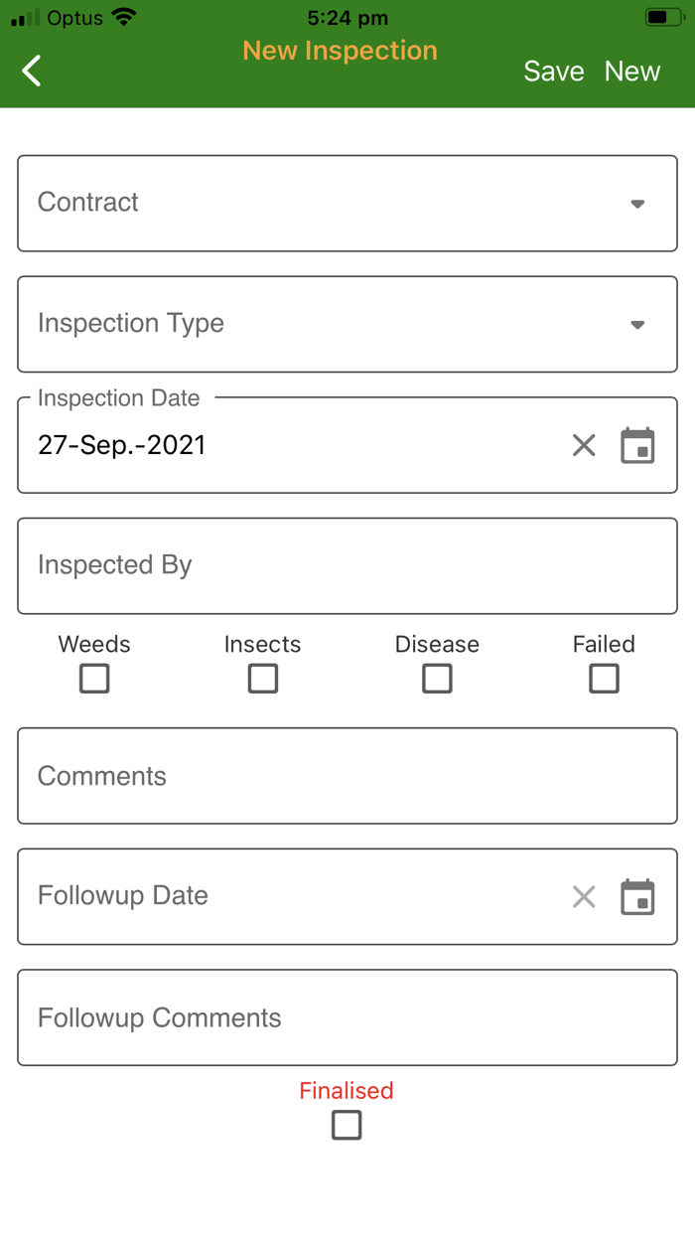Clear the Followup Date field
The height and width of the screenshot is (1236, 695).
584,897
